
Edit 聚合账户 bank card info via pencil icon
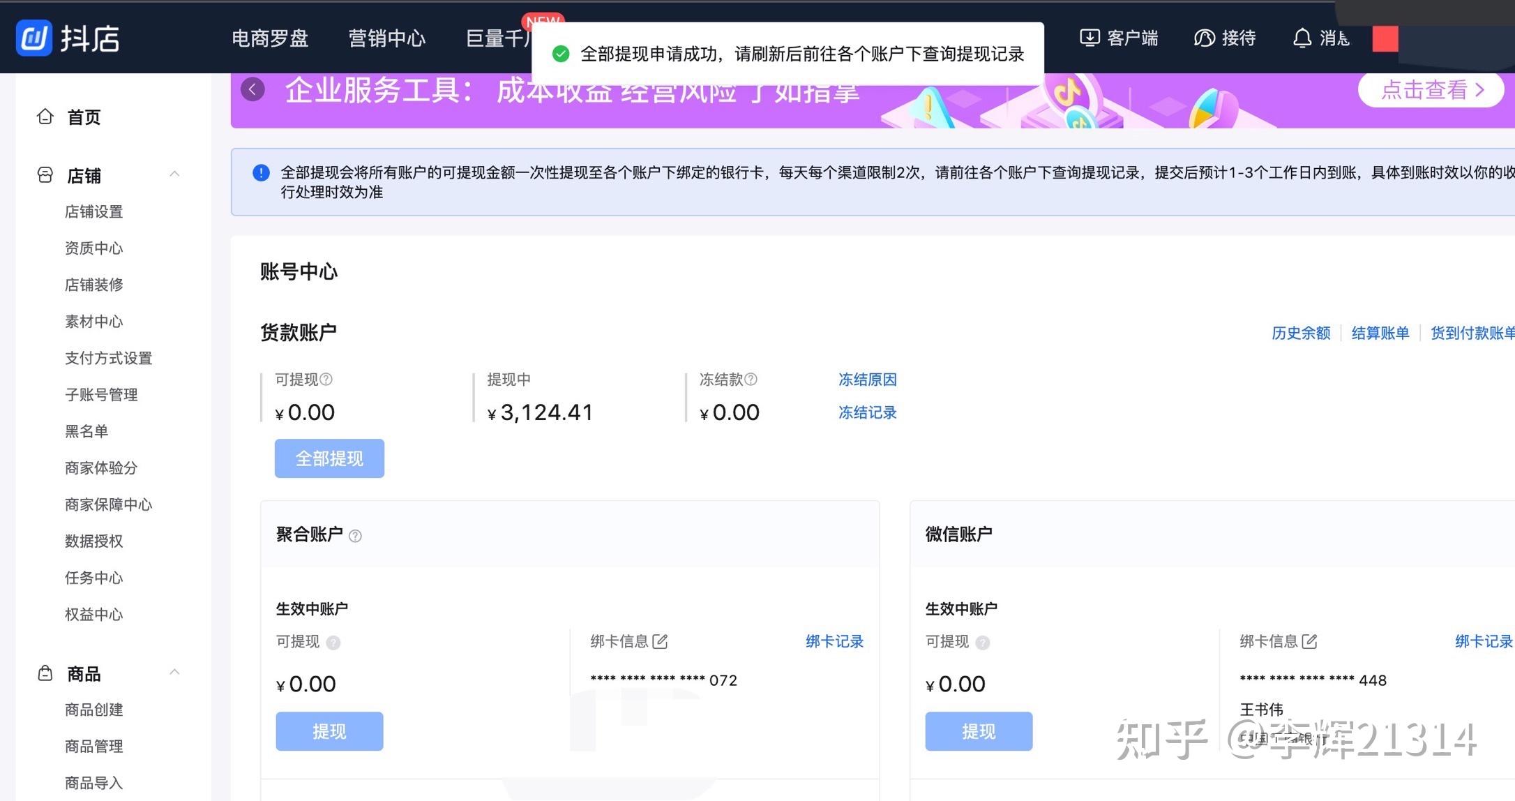[x=661, y=641]
